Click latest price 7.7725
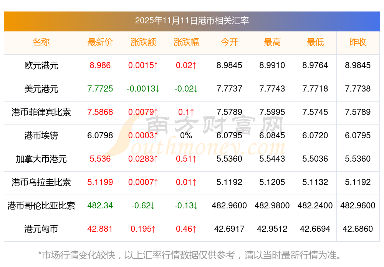The width and height of the screenshot is (384, 267). coord(100,88)
